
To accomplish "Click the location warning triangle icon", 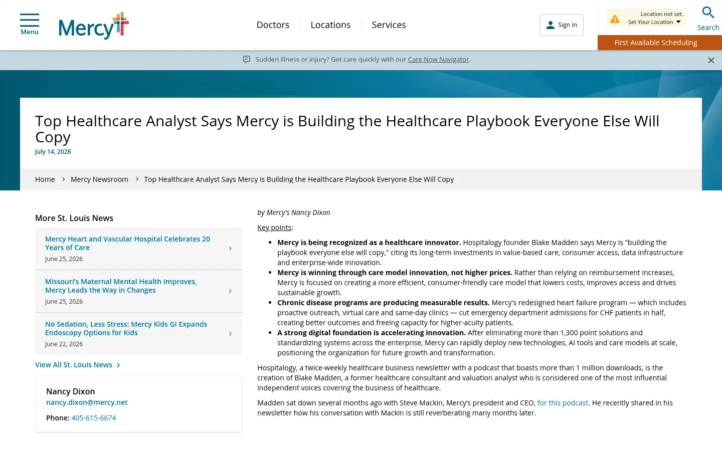I will [615, 19].
